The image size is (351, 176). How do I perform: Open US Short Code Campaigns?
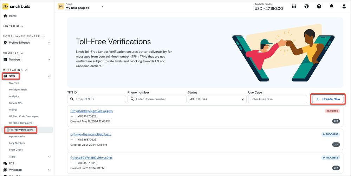pyautogui.click(x=24, y=117)
